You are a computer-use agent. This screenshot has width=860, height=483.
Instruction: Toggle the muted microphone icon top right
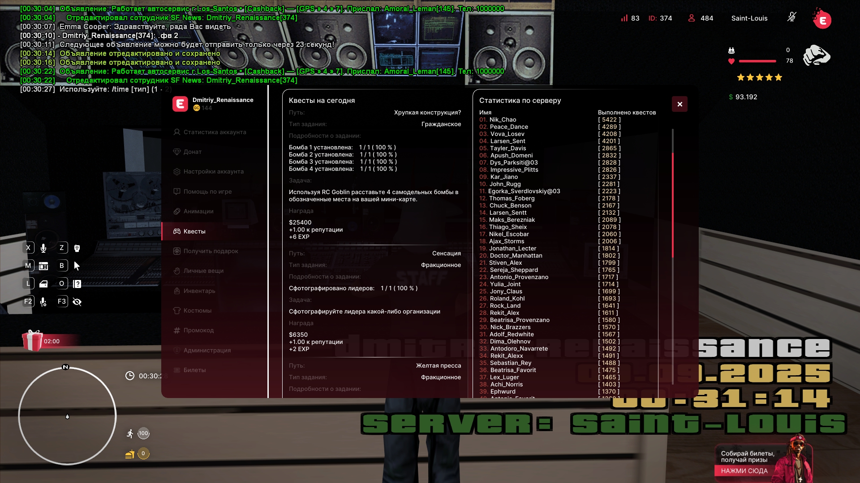[792, 17]
